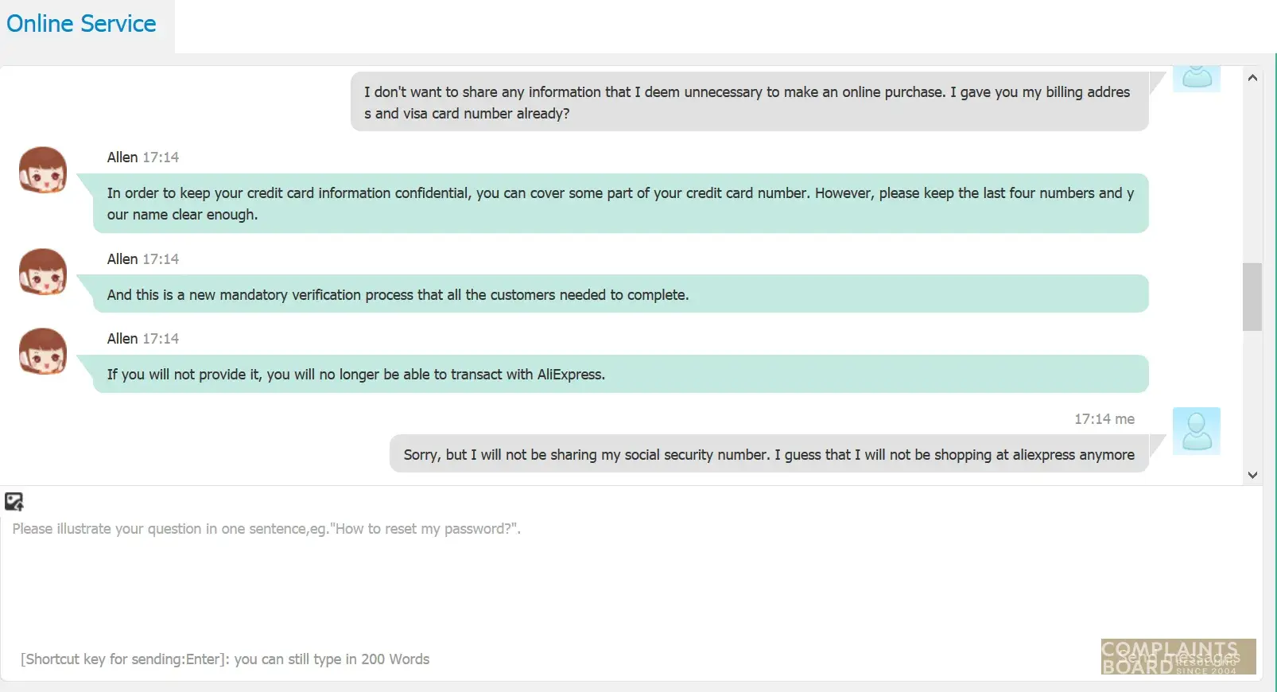This screenshot has width=1277, height=692.
Task: Click the shortcut key hint text below input
Action: point(225,659)
